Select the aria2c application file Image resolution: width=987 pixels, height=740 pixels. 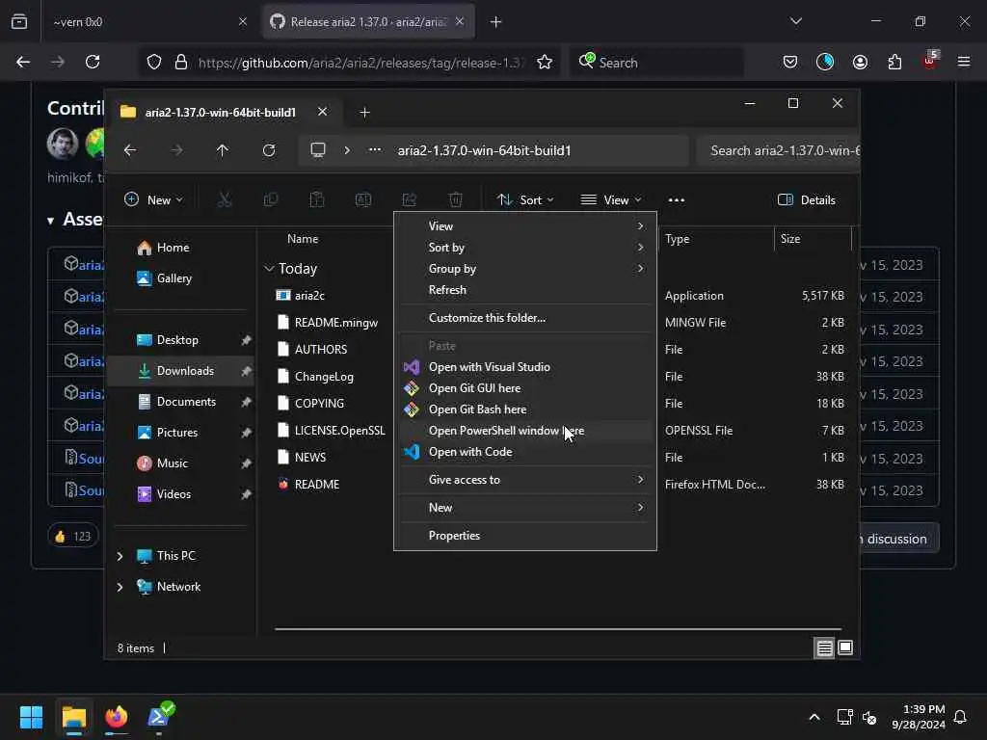(309, 296)
